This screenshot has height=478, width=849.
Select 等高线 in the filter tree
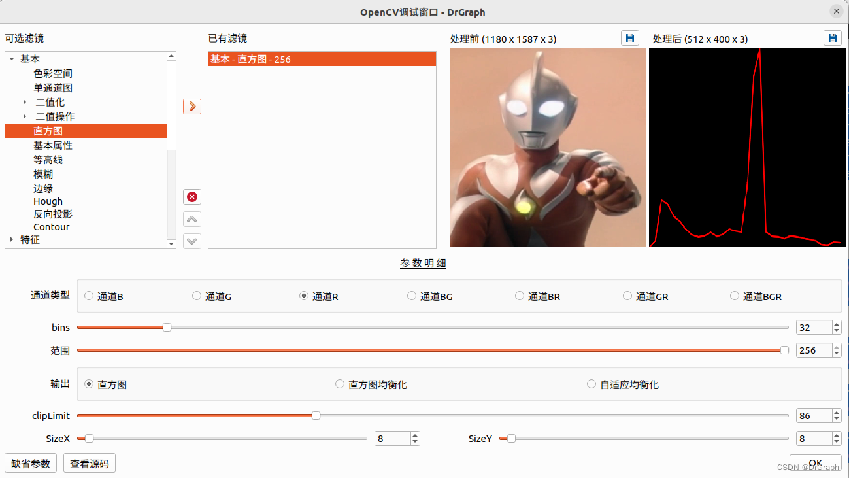48,160
